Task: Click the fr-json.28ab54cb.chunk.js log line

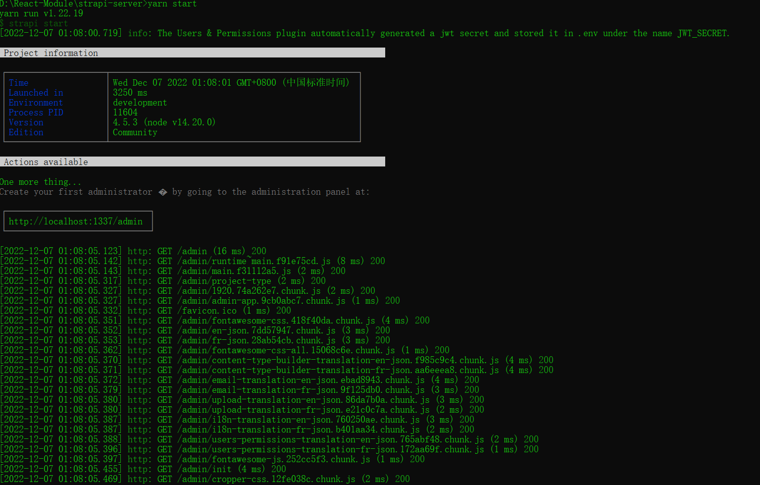Action: click(195, 340)
